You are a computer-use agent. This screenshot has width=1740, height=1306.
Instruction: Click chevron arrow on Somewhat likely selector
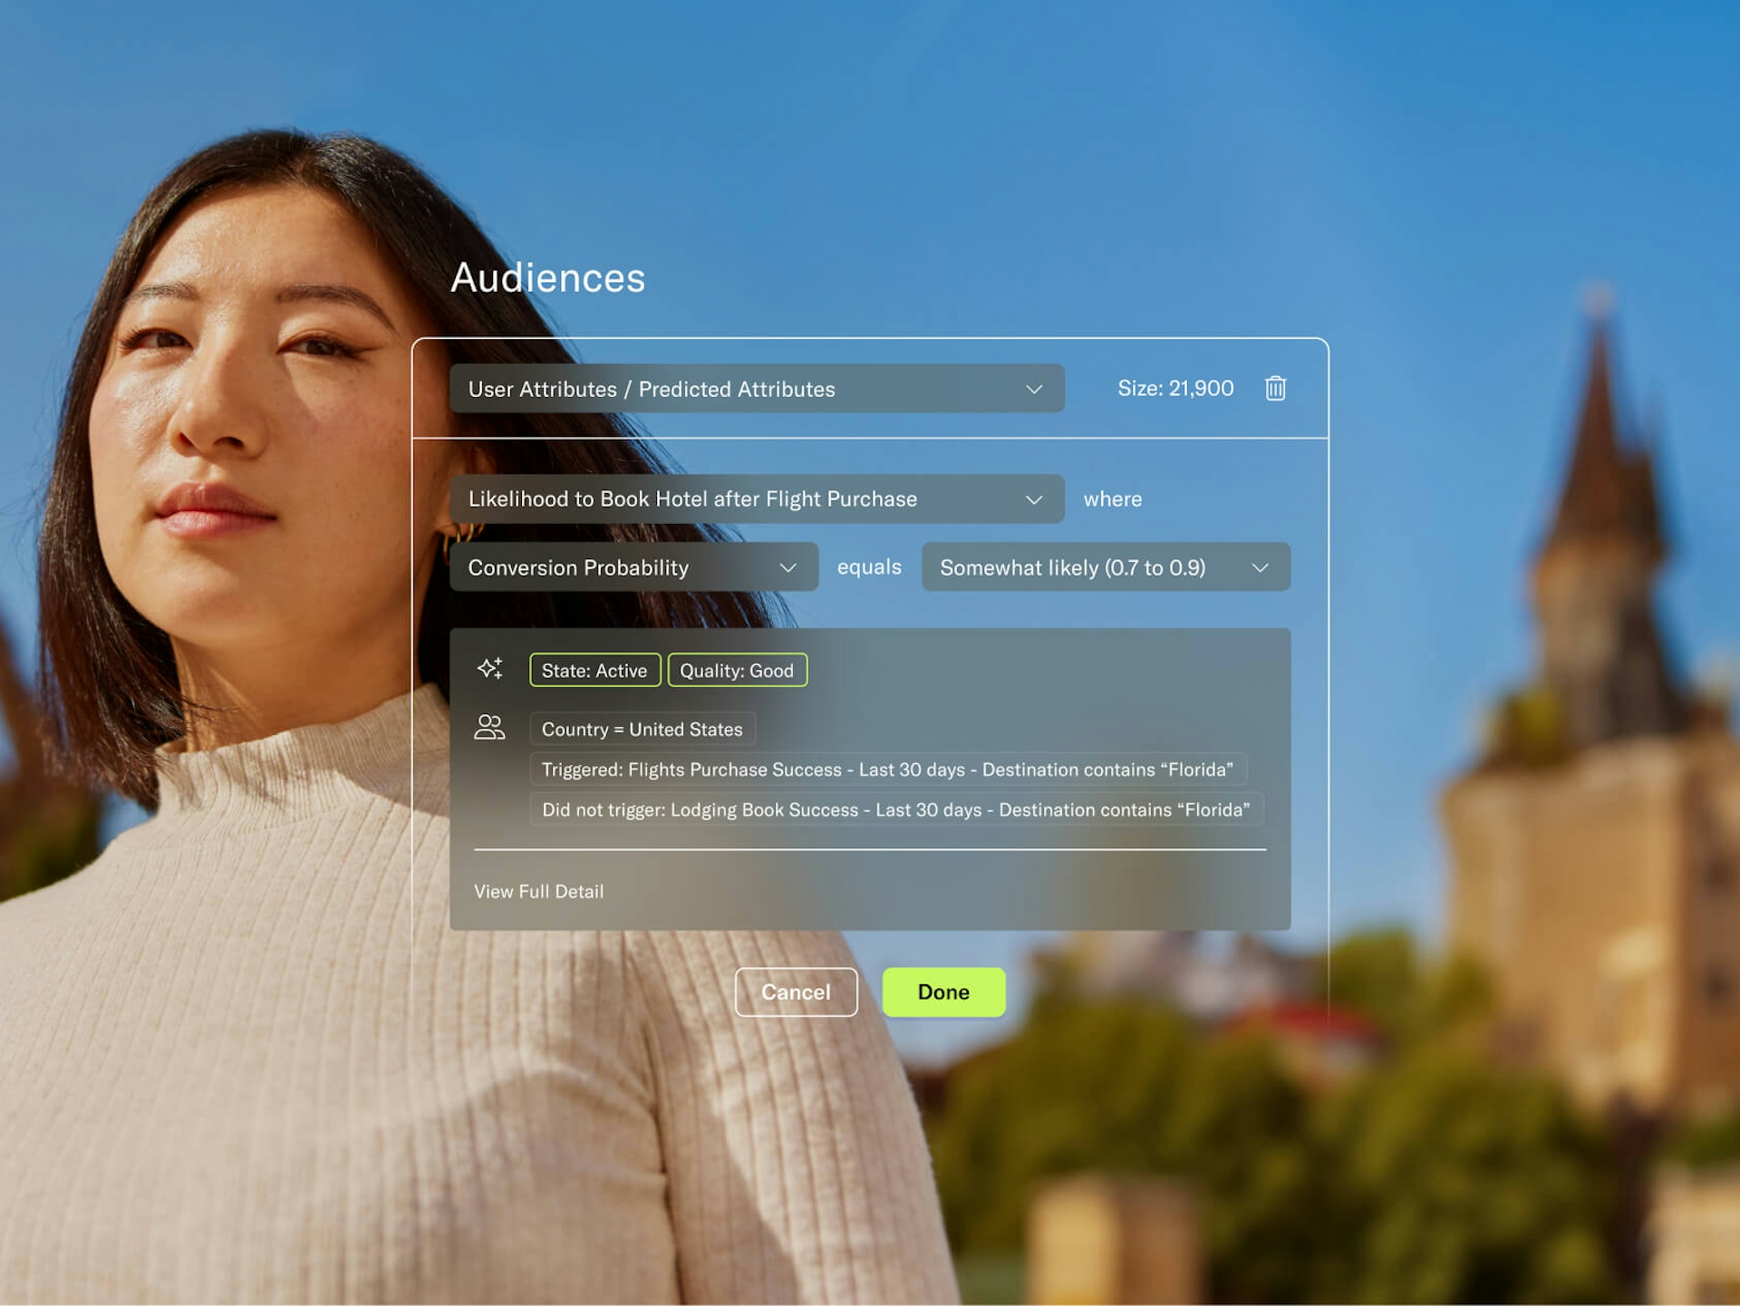coord(1260,568)
